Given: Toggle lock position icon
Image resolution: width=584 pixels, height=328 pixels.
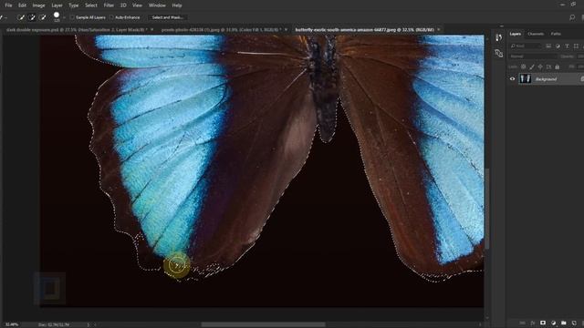Looking at the screenshot, I should tap(540, 67).
